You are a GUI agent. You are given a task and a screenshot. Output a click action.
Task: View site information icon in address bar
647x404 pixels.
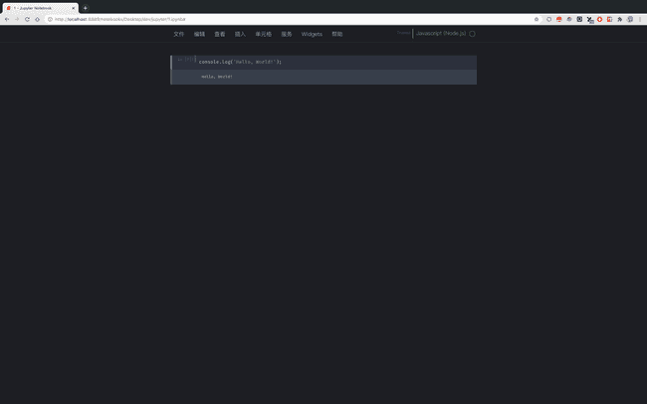[x=50, y=19]
